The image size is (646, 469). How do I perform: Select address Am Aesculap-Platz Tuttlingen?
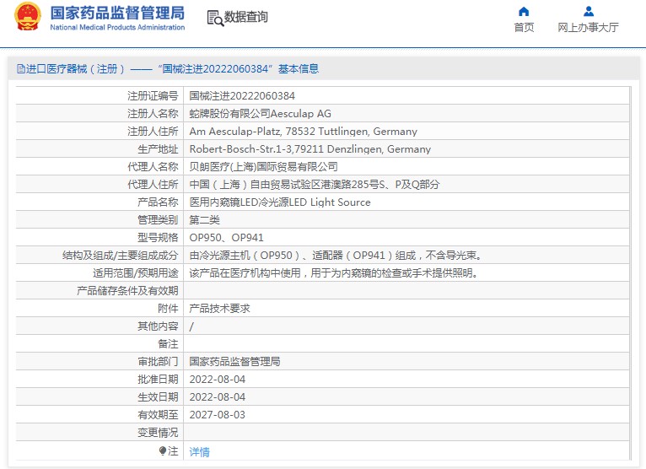click(304, 131)
